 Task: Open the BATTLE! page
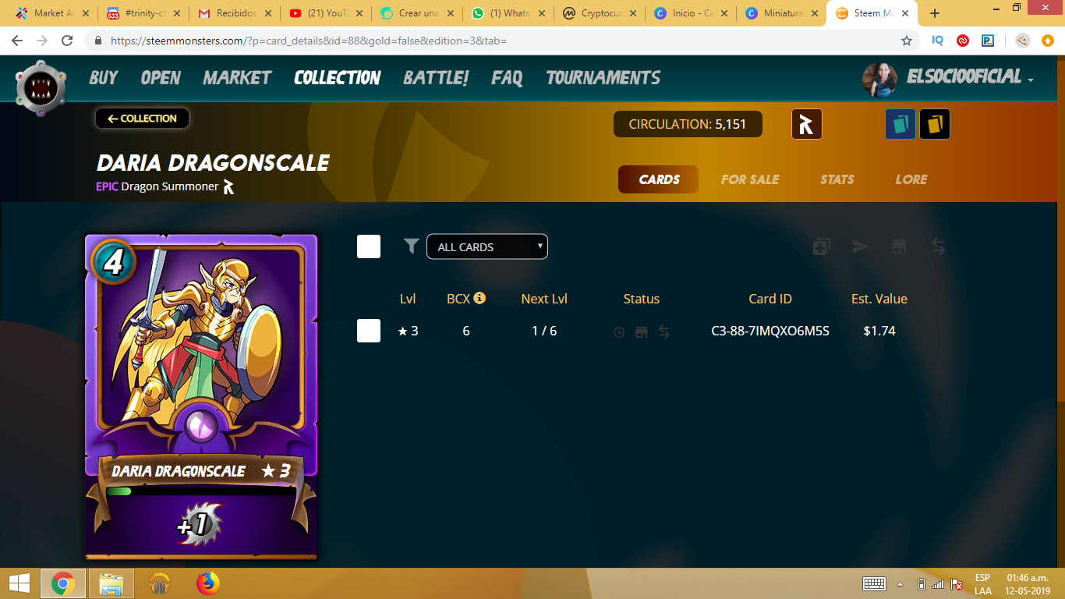[x=436, y=77]
